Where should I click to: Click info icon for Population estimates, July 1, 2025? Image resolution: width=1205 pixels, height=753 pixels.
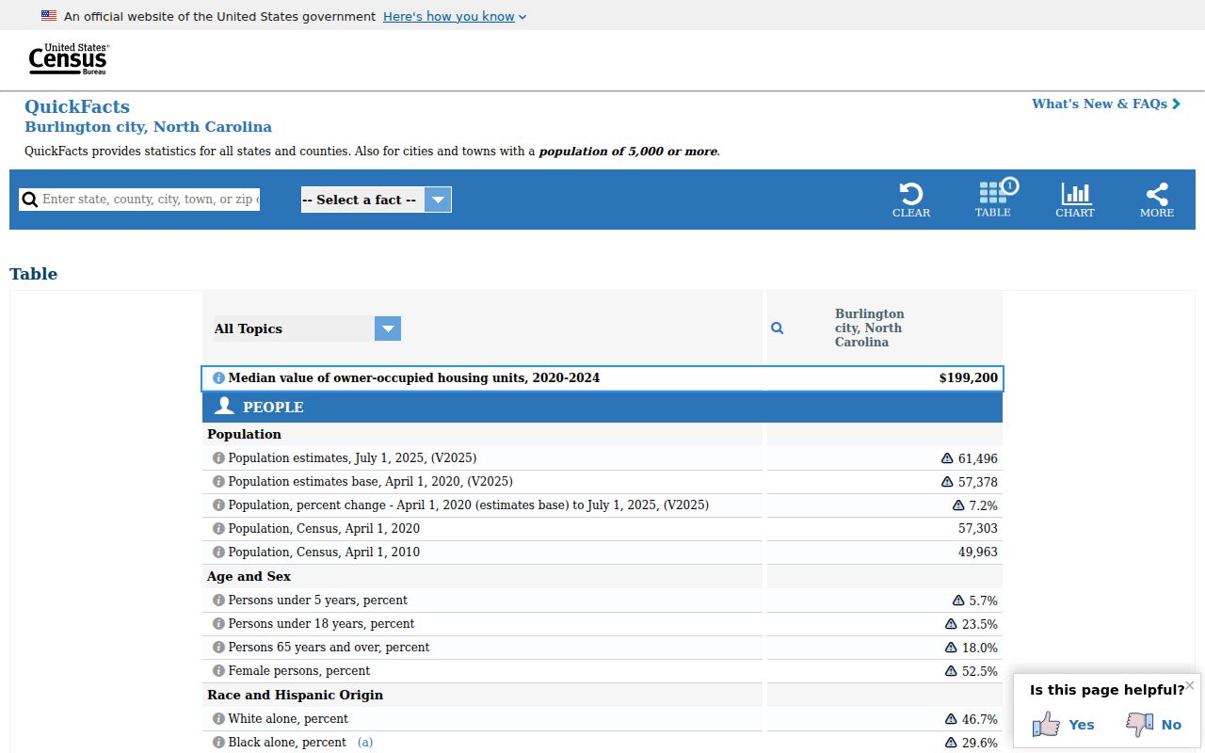point(218,458)
